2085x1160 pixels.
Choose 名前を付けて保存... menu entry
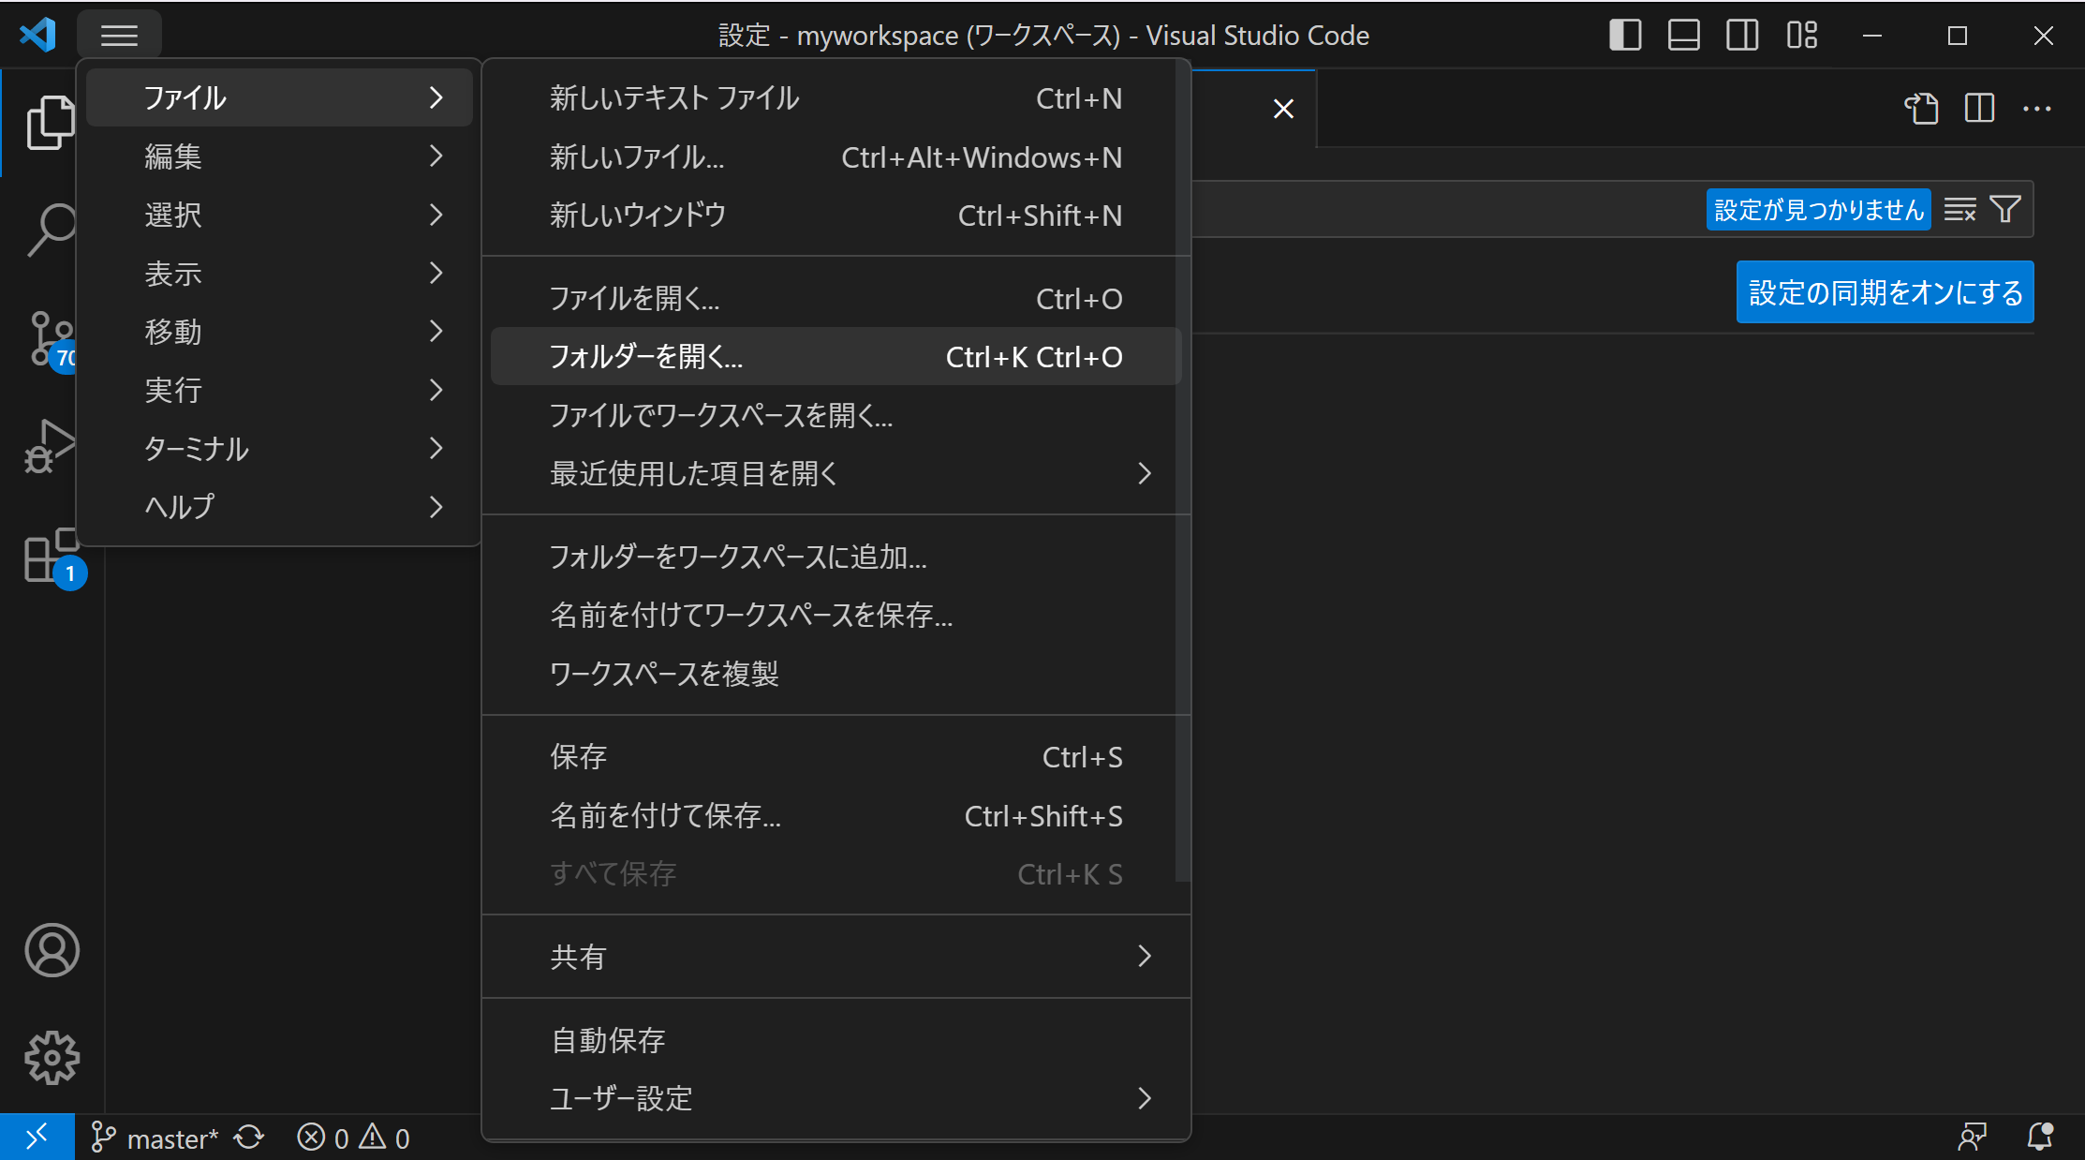pyautogui.click(x=835, y=815)
